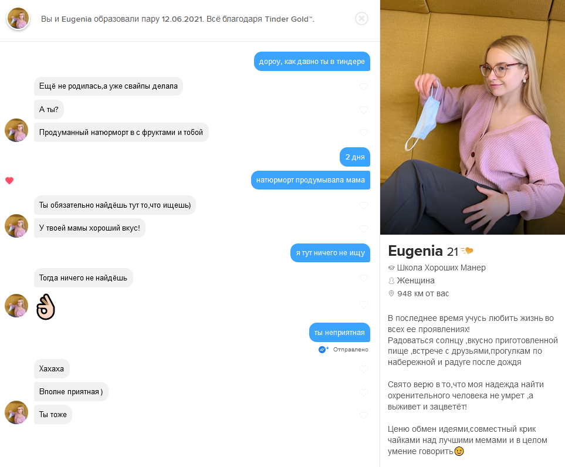Image resolution: width=565 pixels, height=467 pixels.
Task: Close the match notification with X icon
Action: [x=361, y=18]
